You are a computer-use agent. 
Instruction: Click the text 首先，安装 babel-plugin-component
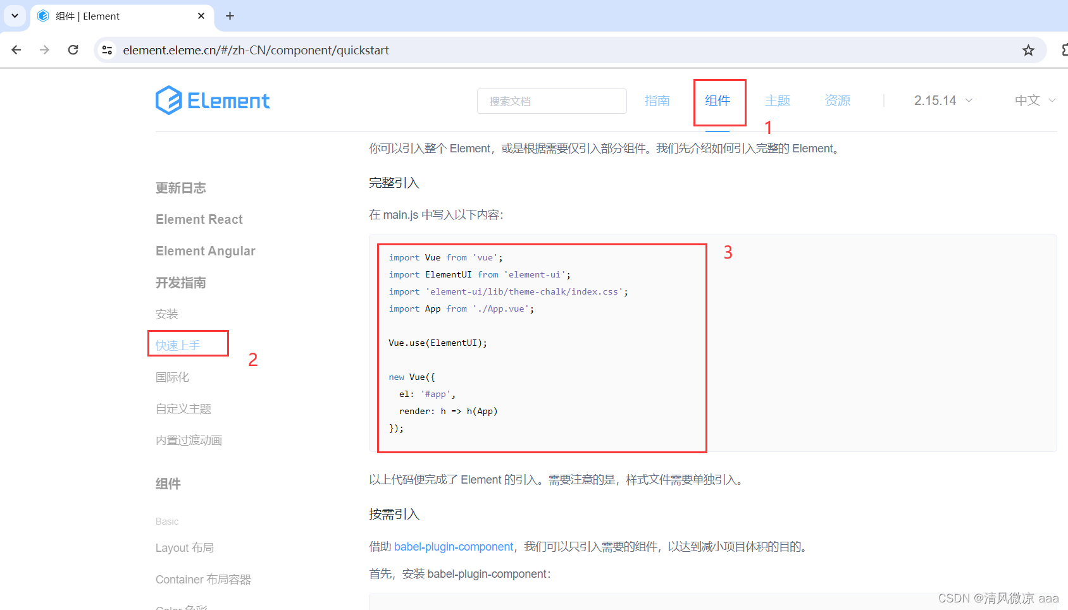tap(460, 574)
